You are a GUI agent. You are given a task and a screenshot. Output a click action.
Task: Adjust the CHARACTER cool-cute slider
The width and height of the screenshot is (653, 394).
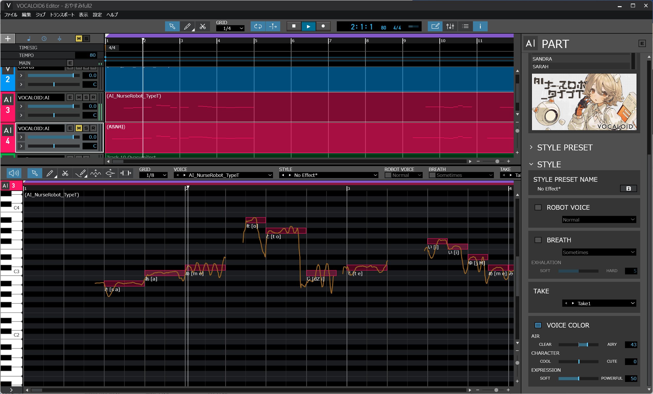pos(578,361)
